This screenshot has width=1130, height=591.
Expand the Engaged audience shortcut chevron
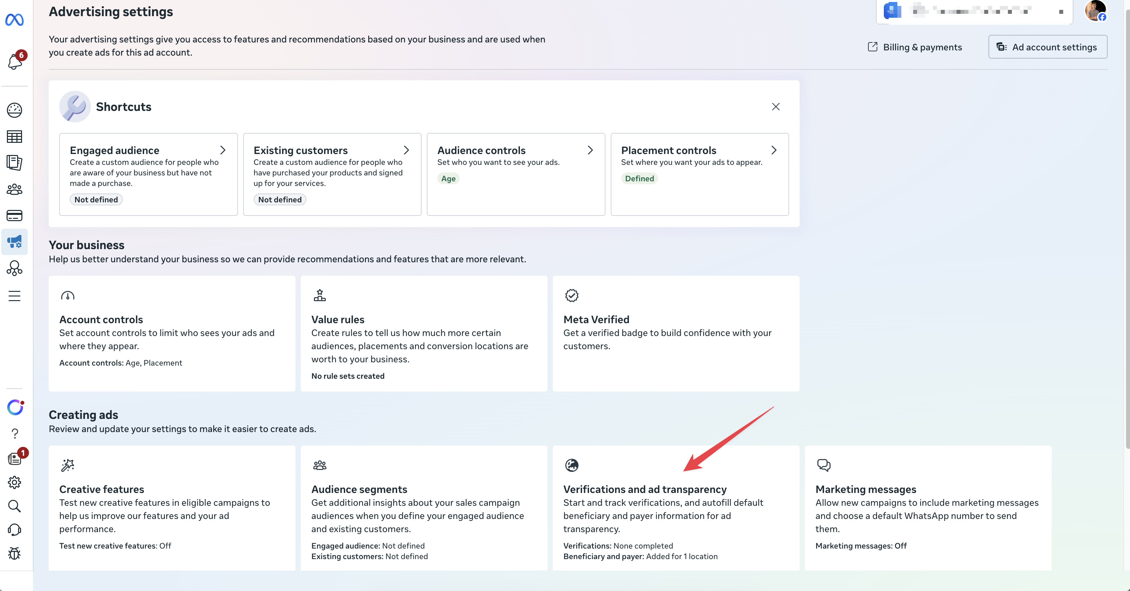pyautogui.click(x=223, y=150)
